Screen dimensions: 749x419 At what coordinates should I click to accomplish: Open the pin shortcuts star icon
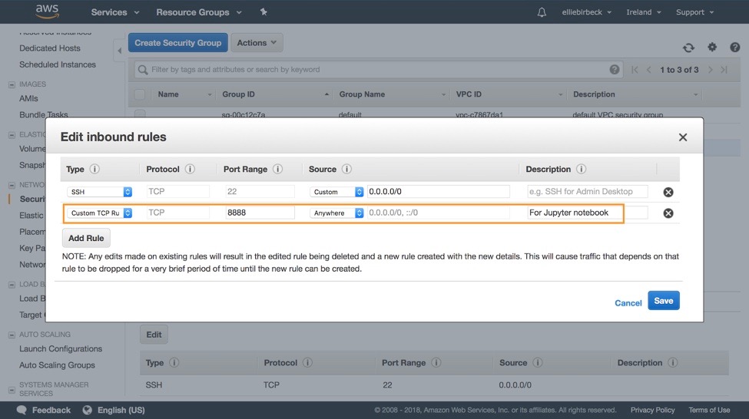[263, 12]
